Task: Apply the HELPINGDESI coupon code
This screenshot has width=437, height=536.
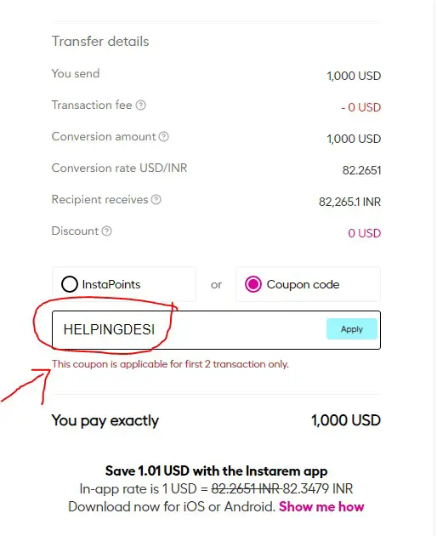Action: pyautogui.click(x=352, y=329)
